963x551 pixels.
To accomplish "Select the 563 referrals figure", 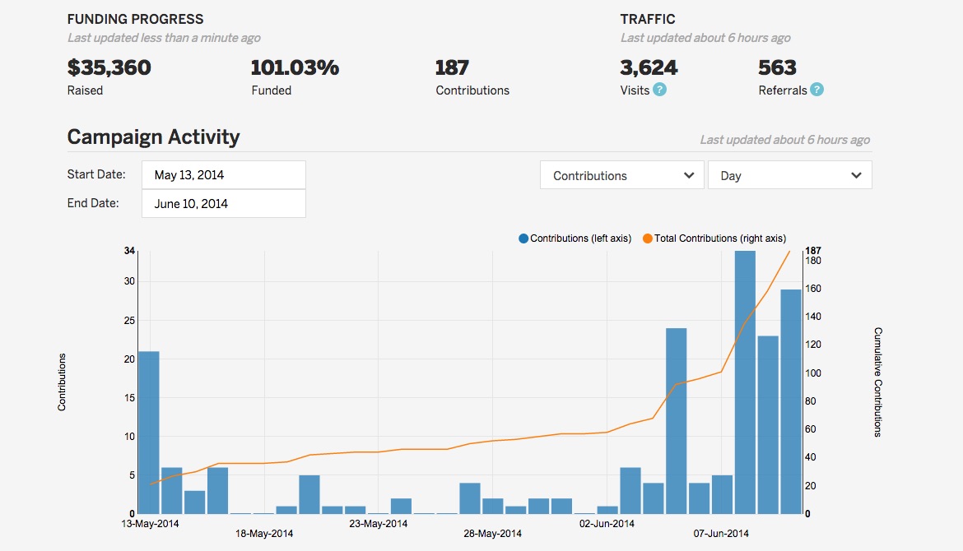I will 777,67.
